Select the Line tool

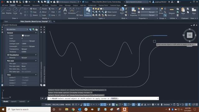[x=3, y=11]
